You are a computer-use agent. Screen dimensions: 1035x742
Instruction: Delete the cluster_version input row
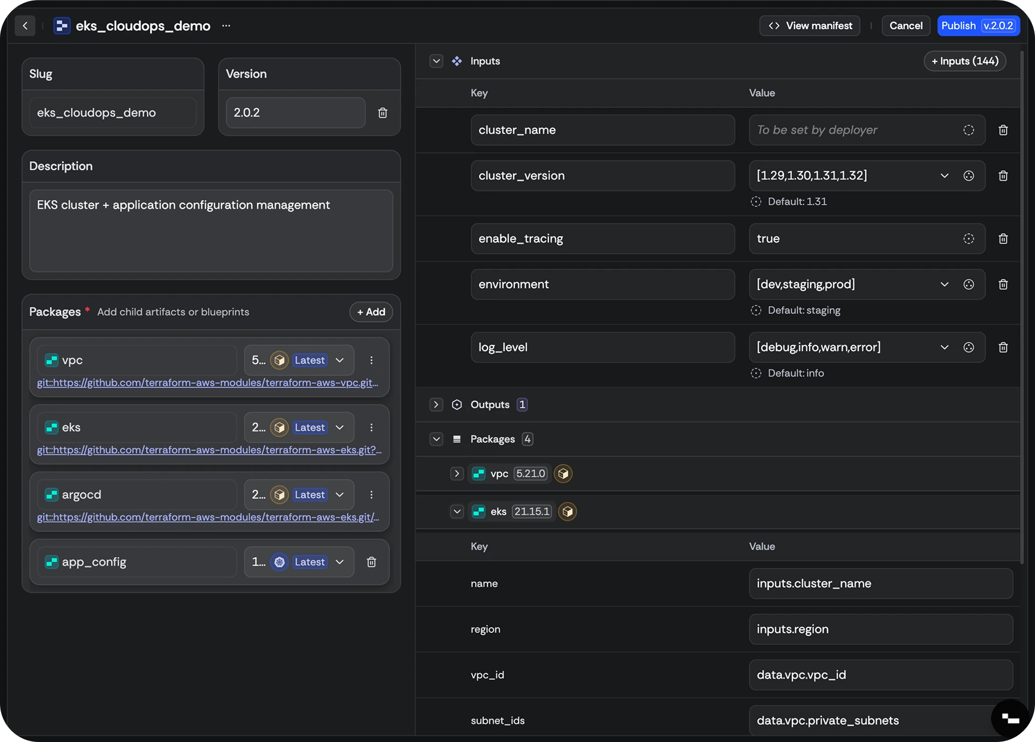(x=1003, y=176)
